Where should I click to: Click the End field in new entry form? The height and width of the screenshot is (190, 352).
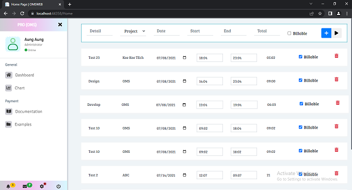click(x=233, y=31)
